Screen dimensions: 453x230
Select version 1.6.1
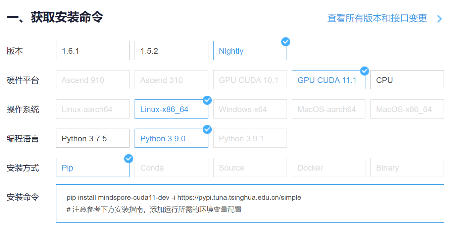(x=93, y=51)
